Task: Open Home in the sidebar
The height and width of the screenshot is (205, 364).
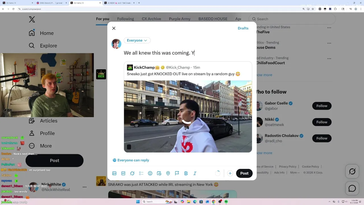Action: point(41,33)
